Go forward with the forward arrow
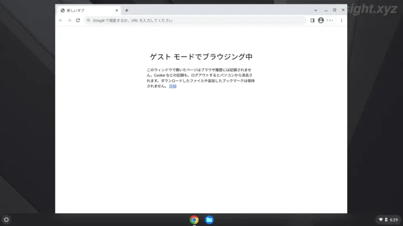The width and height of the screenshot is (403, 226). pyautogui.click(x=69, y=20)
